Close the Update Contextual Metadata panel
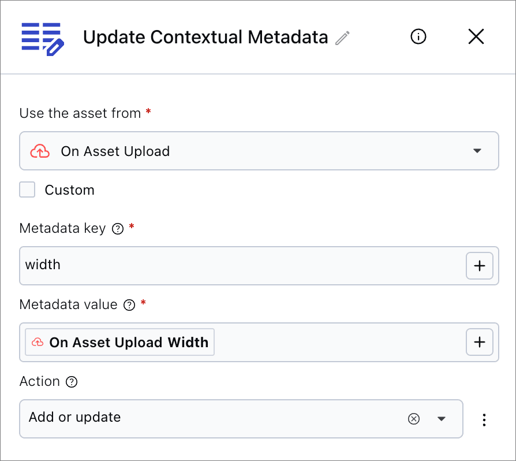This screenshot has height=461, width=516. [x=476, y=37]
